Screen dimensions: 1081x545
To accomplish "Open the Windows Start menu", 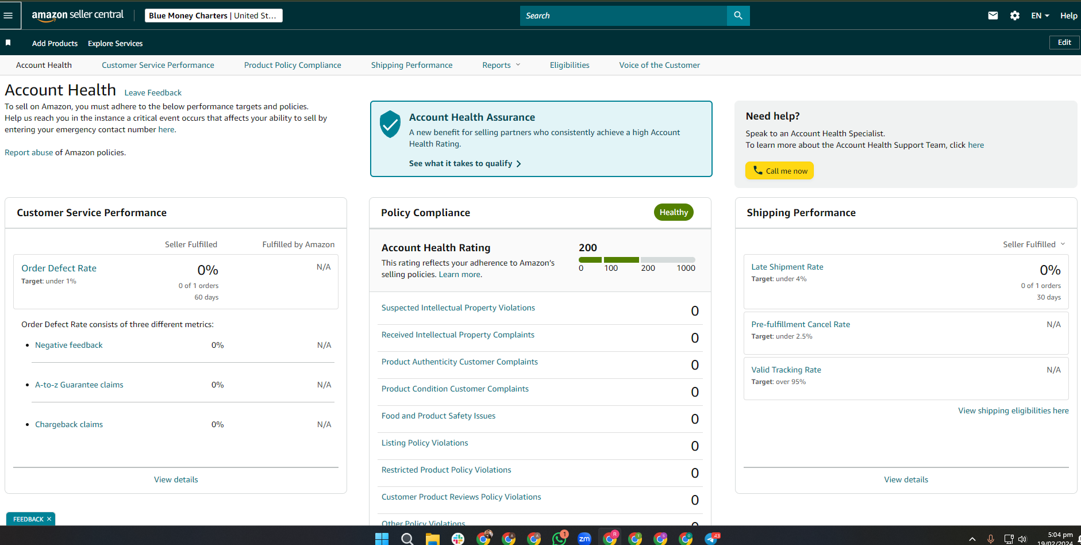I will pyautogui.click(x=382, y=539).
